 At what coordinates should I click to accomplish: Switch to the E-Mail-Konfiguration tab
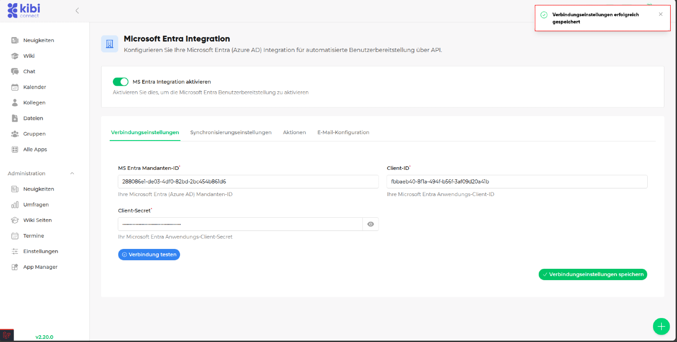[343, 132]
